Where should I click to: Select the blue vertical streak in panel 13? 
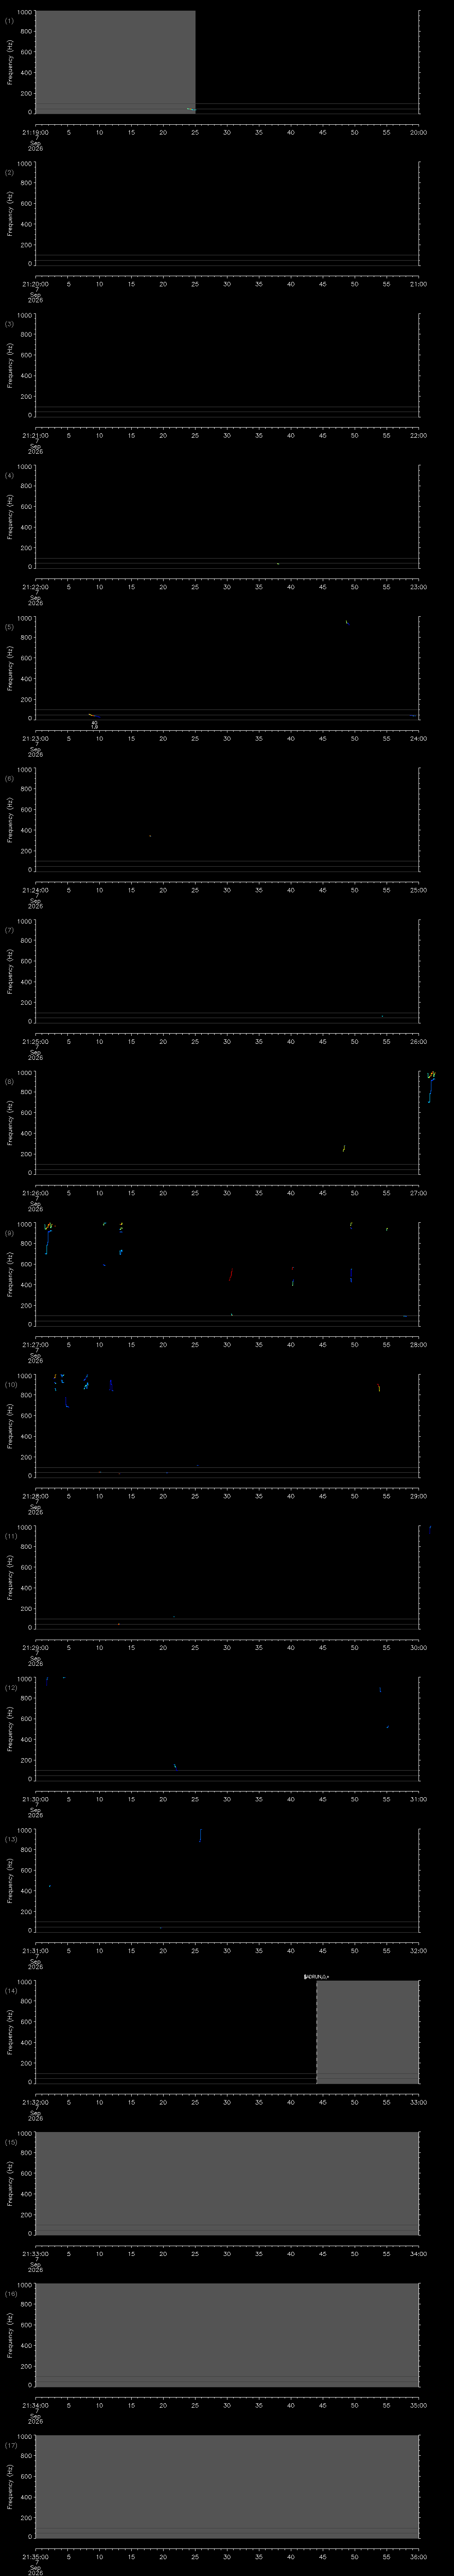200,1835
